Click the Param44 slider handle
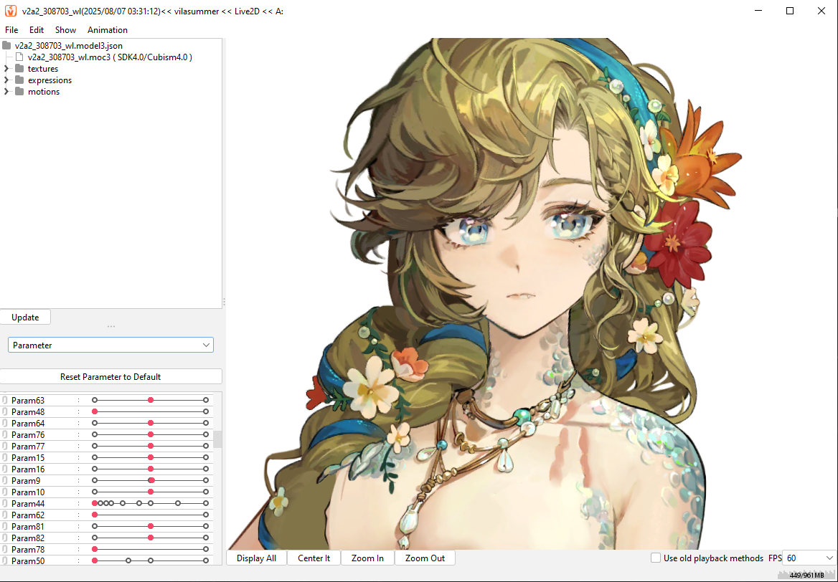The width and height of the screenshot is (838, 582). click(95, 503)
